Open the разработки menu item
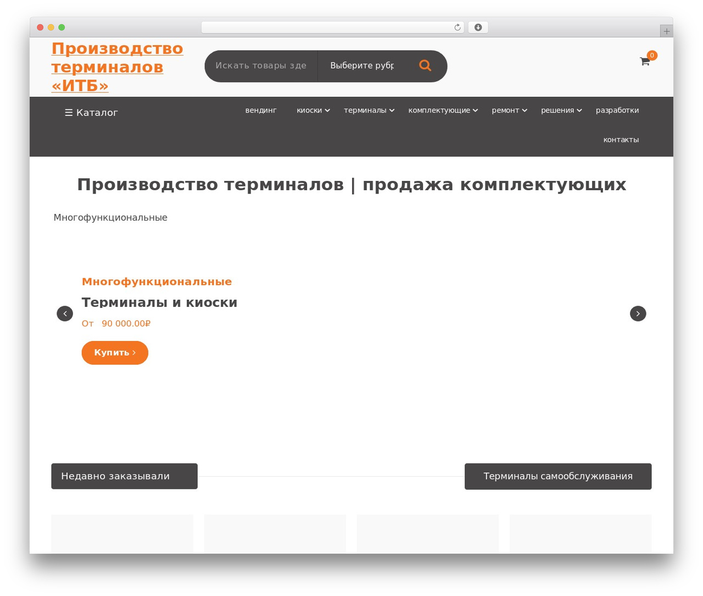This screenshot has width=703, height=596. [617, 110]
